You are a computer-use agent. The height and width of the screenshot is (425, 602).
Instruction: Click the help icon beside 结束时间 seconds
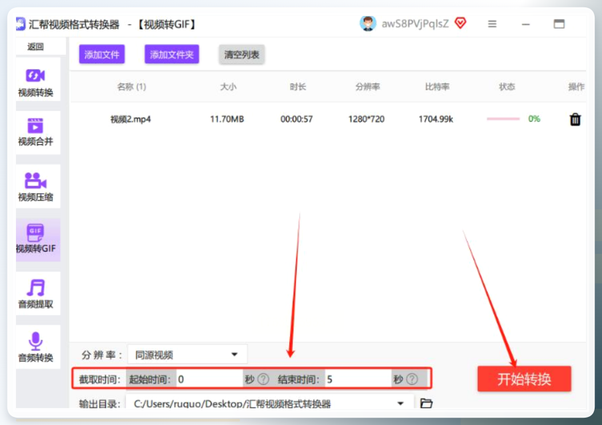[x=412, y=379]
